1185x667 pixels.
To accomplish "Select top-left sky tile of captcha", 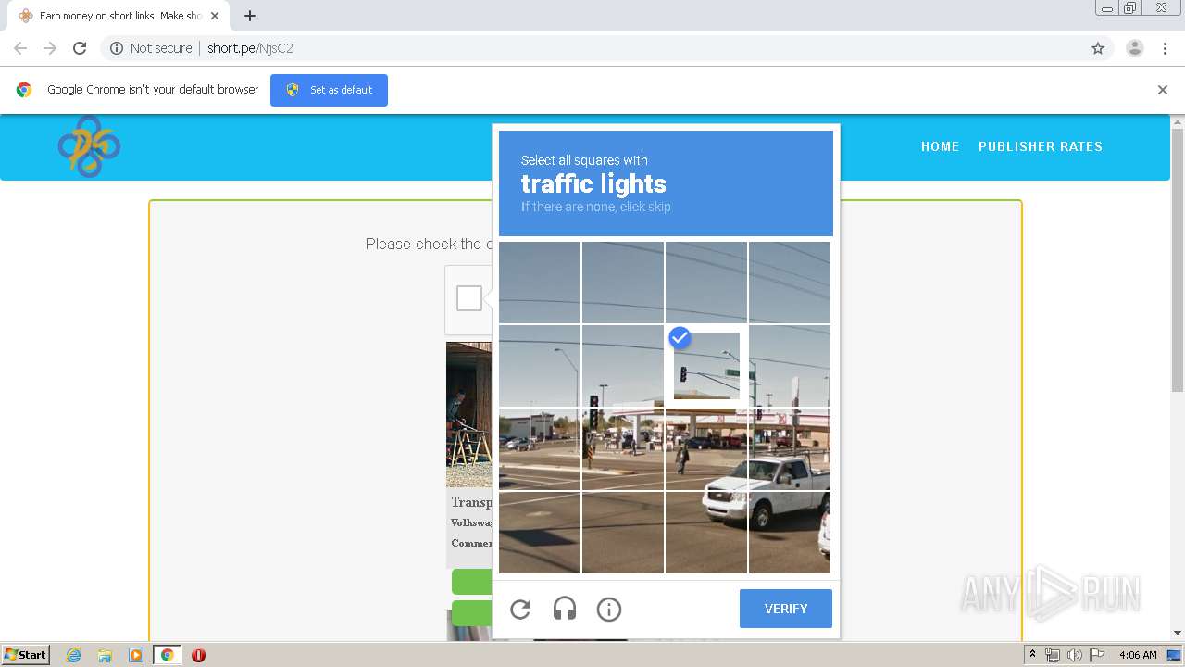I will [x=540, y=283].
